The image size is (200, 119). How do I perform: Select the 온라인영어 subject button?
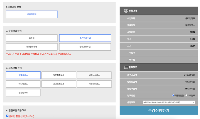(x=32, y=14)
